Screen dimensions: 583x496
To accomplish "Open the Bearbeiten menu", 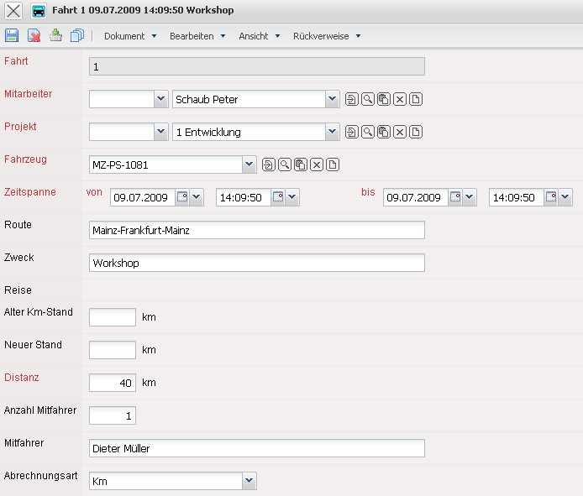I will pos(197,36).
